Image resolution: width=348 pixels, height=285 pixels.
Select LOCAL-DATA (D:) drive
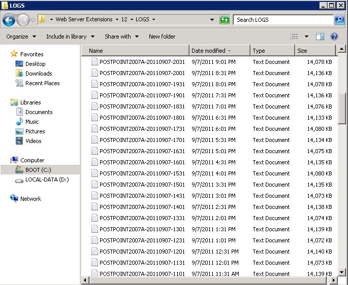pyautogui.click(x=47, y=180)
